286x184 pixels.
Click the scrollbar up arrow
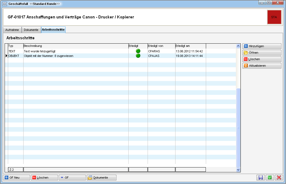(238, 46)
